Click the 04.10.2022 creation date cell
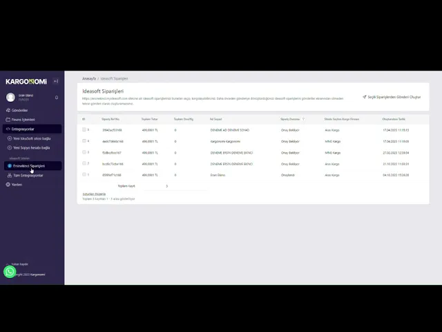The image size is (442, 332). tap(396, 175)
